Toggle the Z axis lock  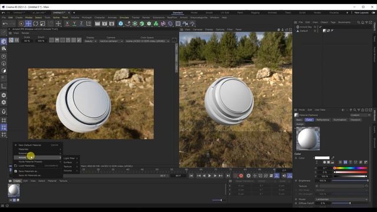[x=81, y=24]
